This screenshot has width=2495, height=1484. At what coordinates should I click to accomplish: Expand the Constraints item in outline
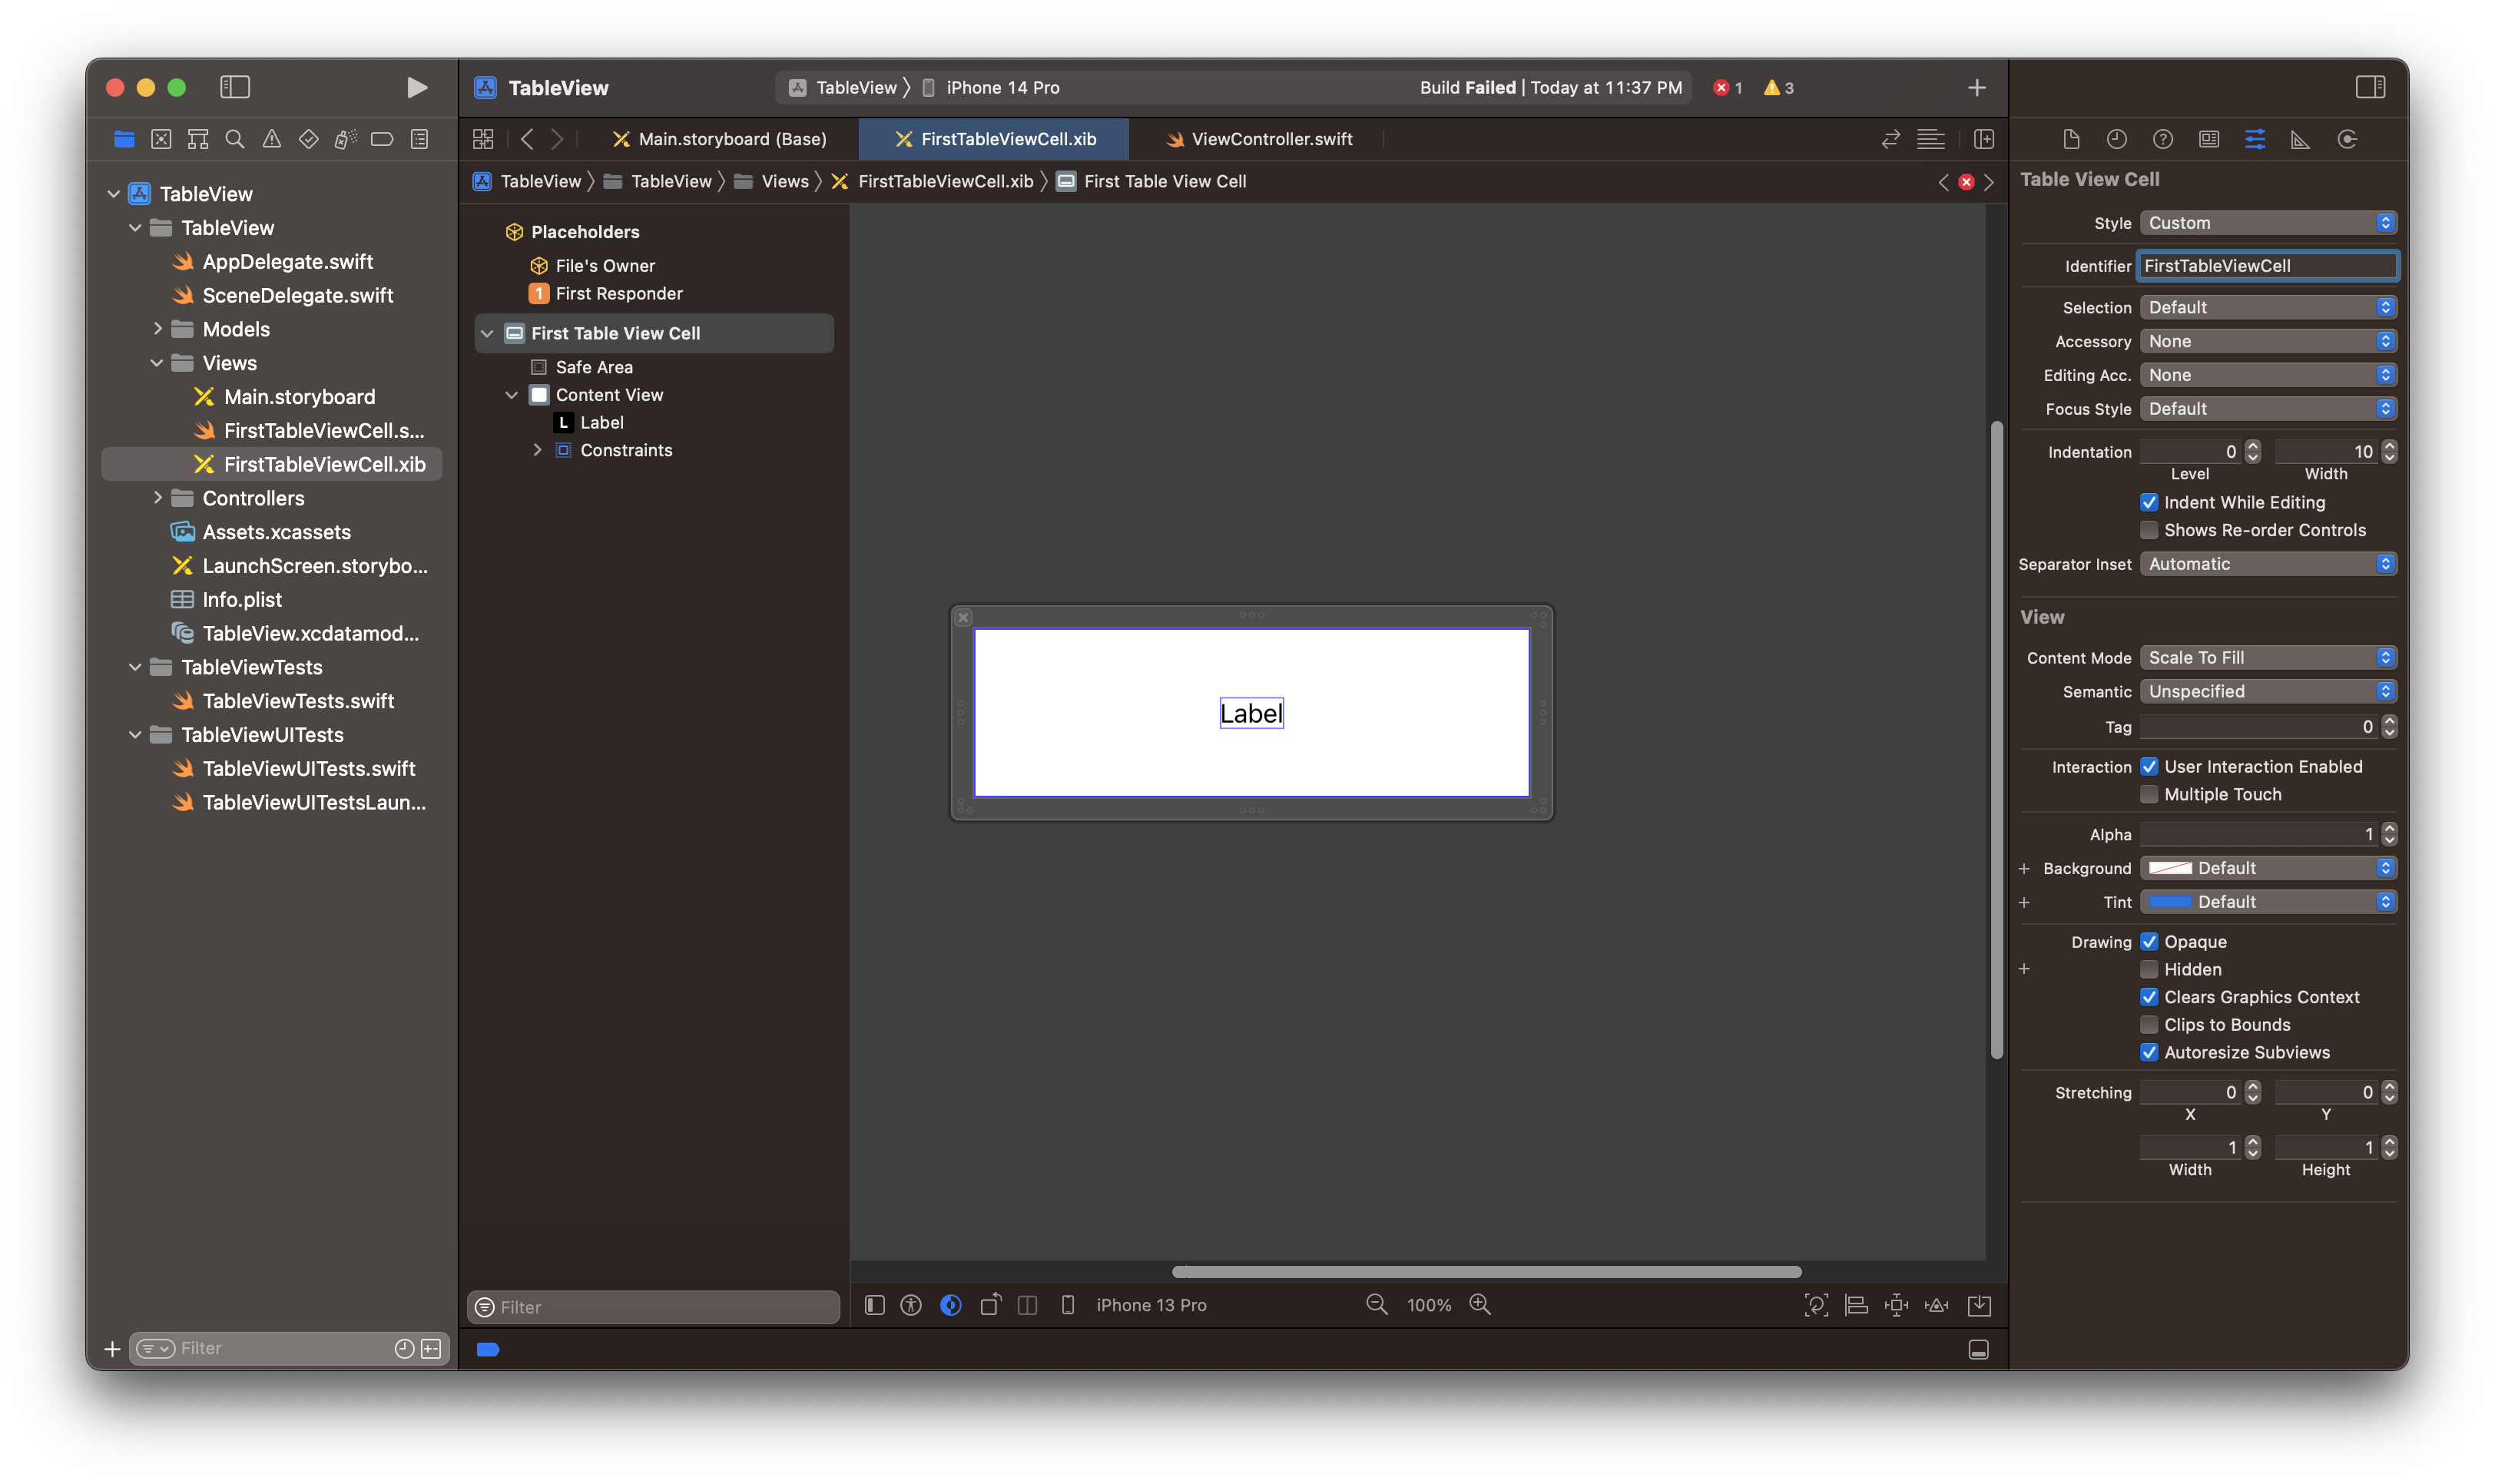point(537,450)
